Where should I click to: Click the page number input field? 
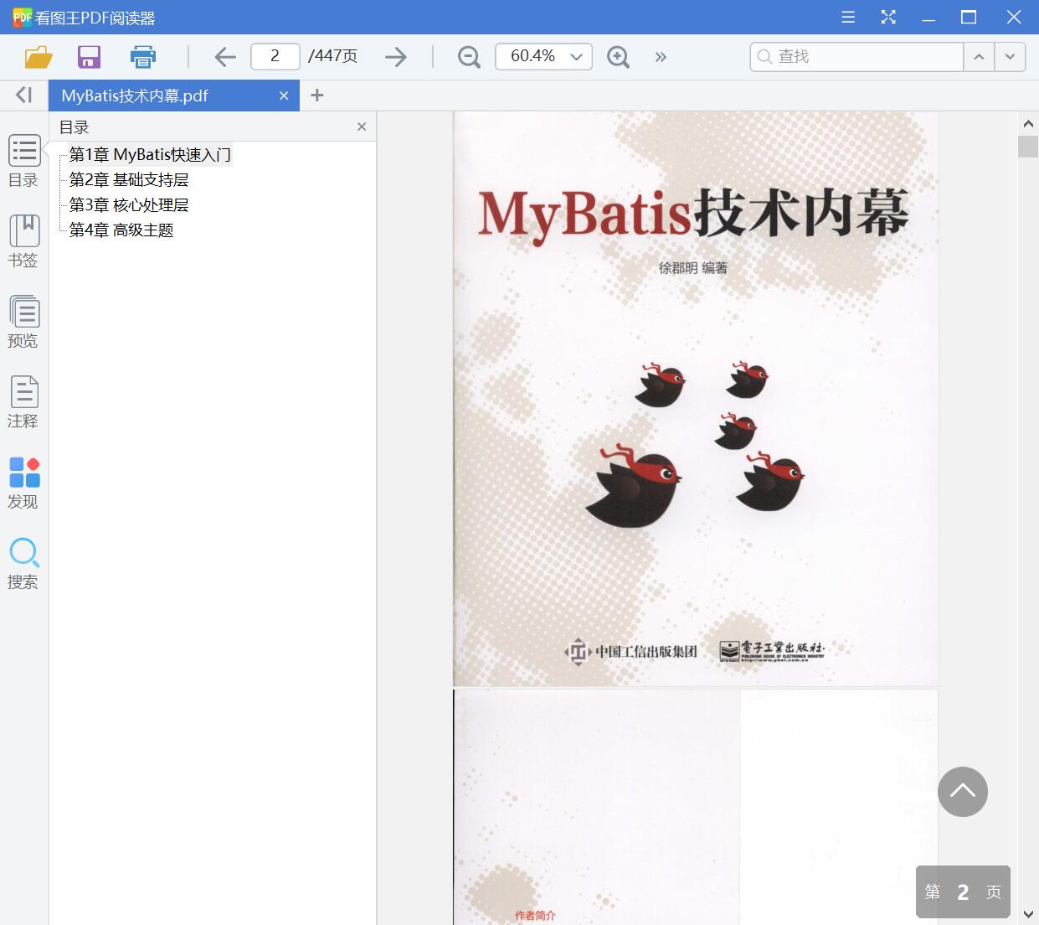[275, 56]
